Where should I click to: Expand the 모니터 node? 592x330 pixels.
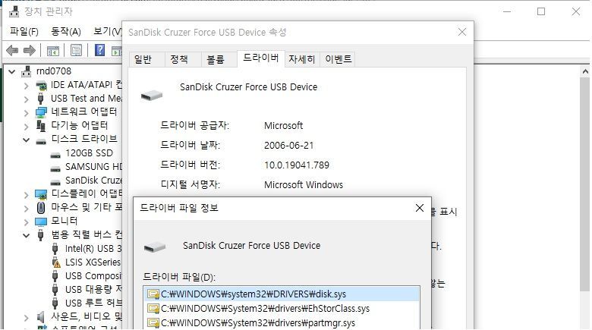coord(26,222)
